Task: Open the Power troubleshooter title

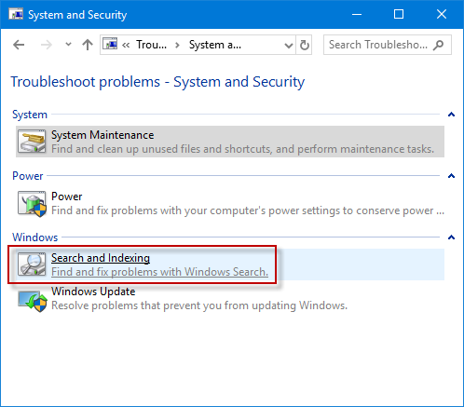Action: [67, 197]
